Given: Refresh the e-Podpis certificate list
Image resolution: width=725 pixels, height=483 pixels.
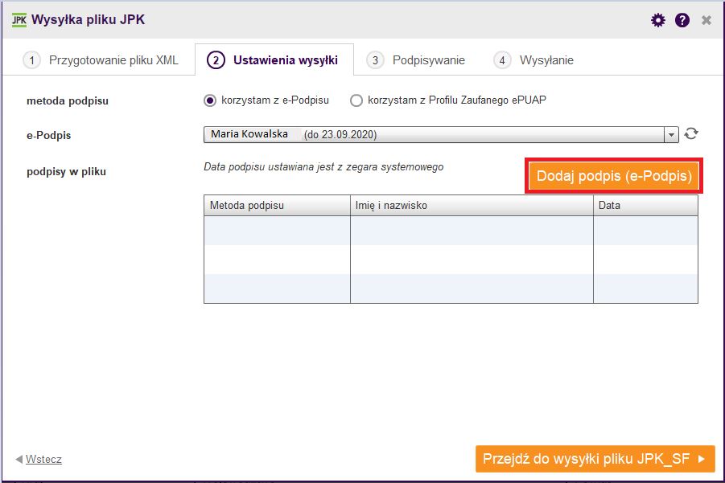Looking at the screenshot, I should (x=691, y=134).
